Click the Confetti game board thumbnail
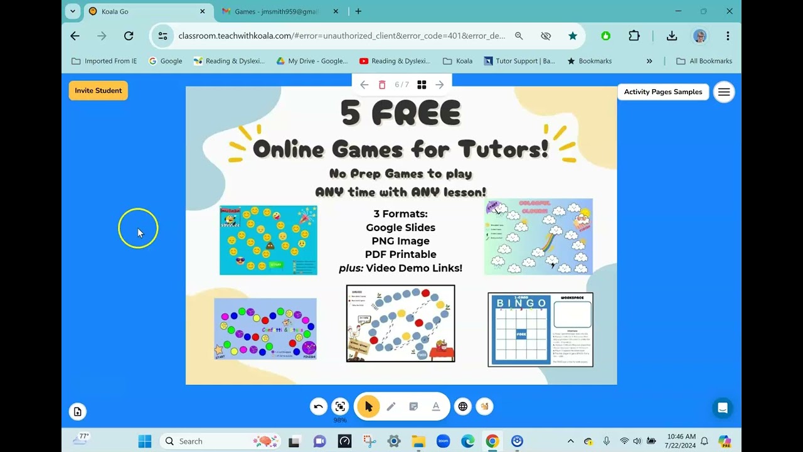This screenshot has width=803, height=452. coord(265,329)
